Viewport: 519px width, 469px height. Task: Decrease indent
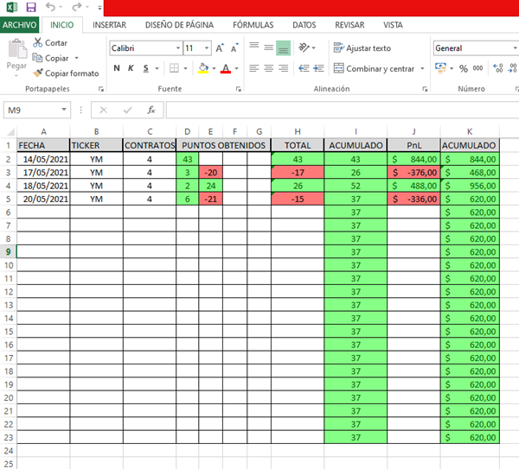coord(304,68)
